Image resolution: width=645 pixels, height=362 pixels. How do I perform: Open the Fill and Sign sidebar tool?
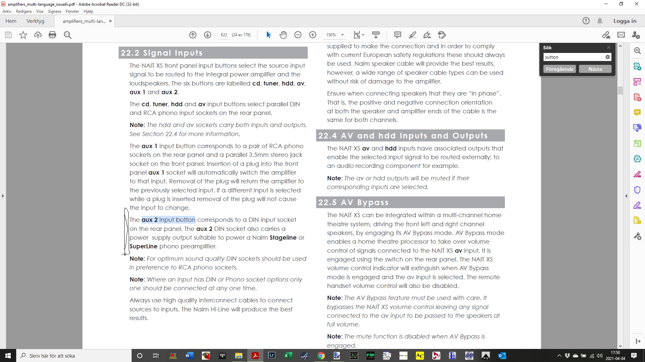coord(637,205)
